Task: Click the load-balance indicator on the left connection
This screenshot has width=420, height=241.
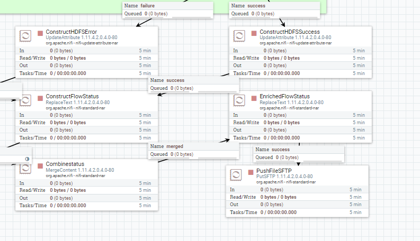Action: point(27,159)
